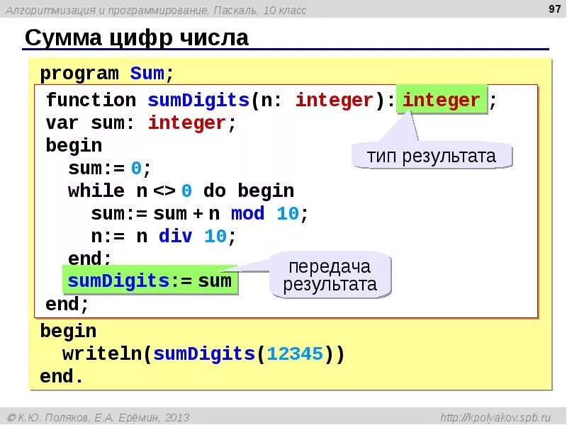
Task: Click the highlighted 'integer' return type
Action: [x=442, y=100]
